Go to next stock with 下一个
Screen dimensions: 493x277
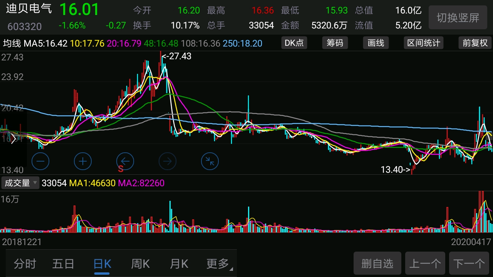point(469,264)
